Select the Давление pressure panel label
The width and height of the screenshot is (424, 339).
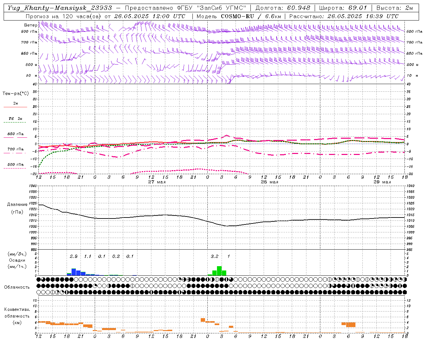[x=17, y=205]
